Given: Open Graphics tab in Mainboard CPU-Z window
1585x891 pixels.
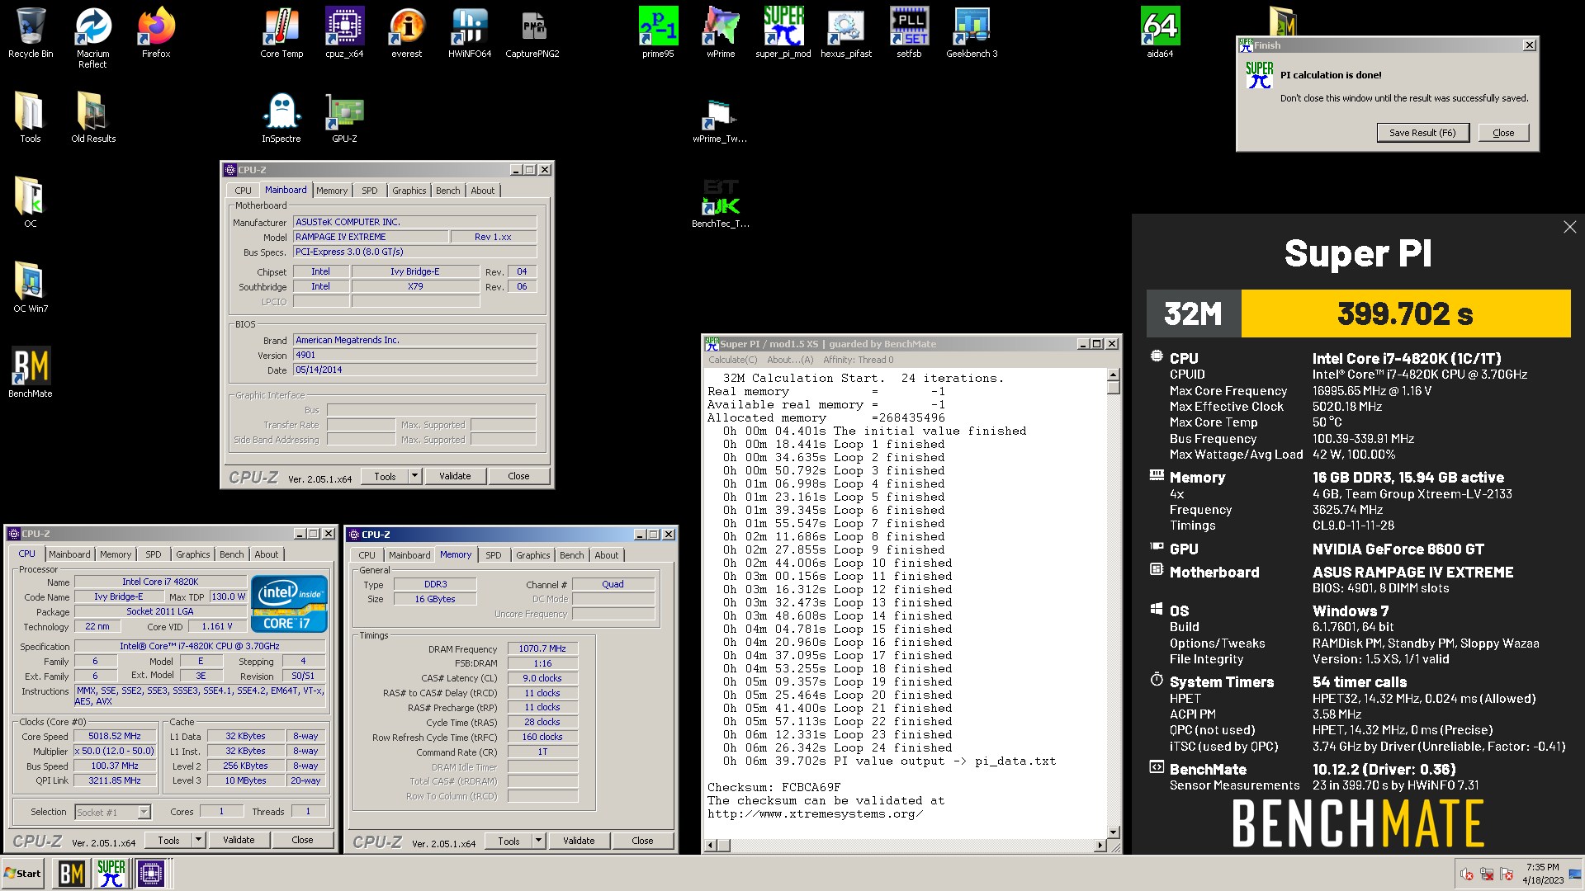Looking at the screenshot, I should point(409,191).
